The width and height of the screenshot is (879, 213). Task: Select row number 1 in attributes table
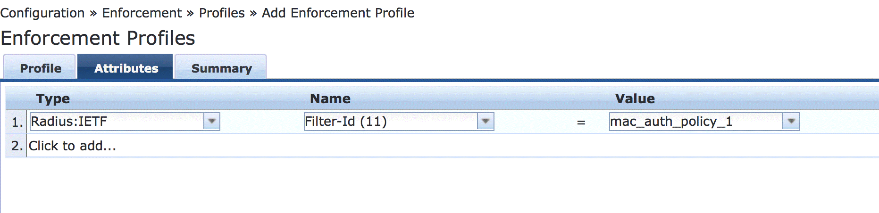[x=17, y=122]
